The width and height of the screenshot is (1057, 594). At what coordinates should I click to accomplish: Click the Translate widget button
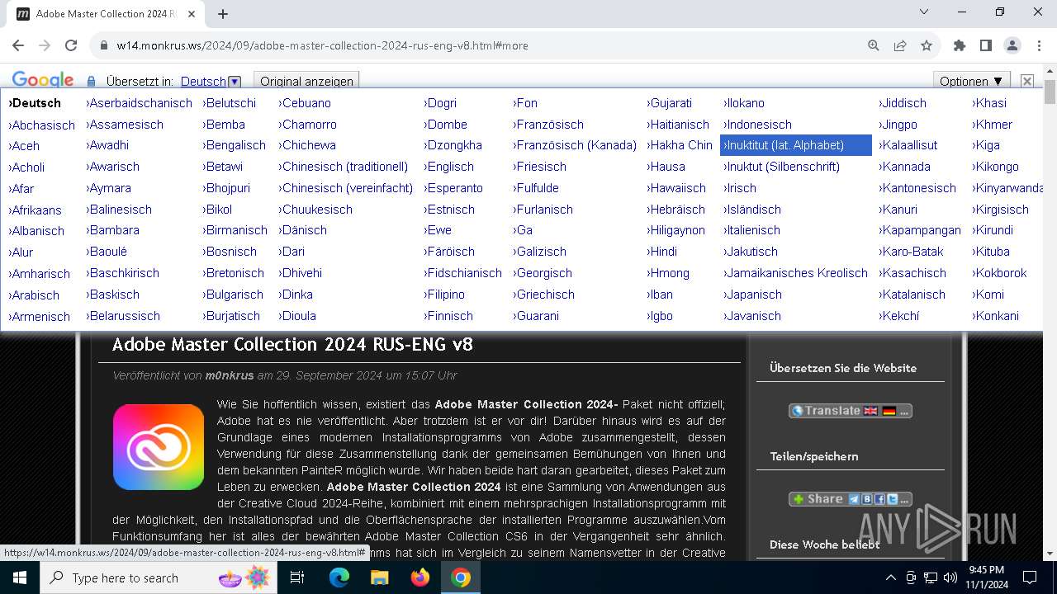click(851, 411)
